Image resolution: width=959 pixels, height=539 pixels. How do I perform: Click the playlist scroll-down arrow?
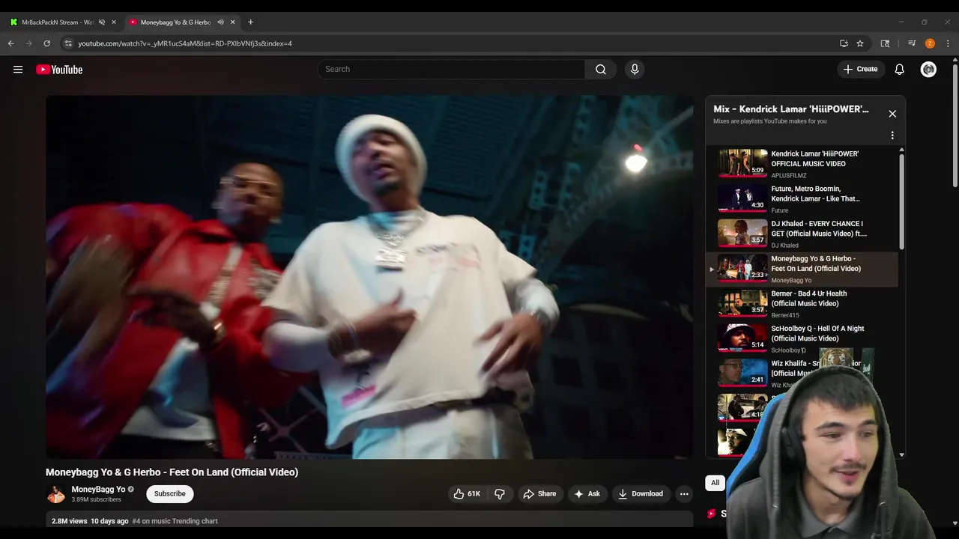click(901, 454)
